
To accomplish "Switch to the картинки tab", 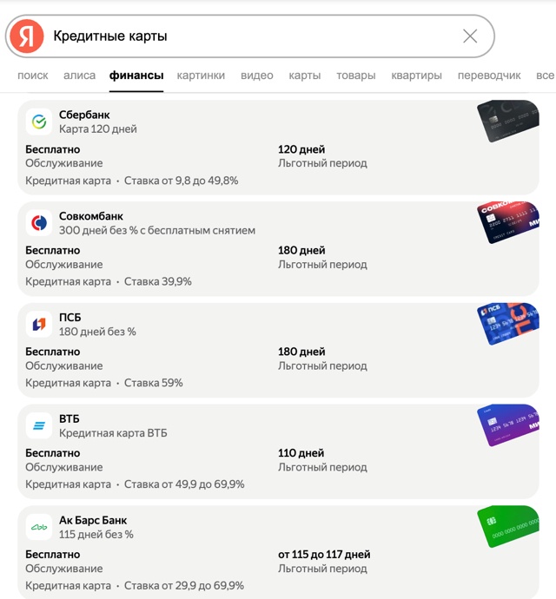I will (201, 76).
